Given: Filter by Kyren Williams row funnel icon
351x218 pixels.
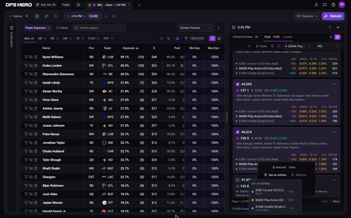Looking at the screenshot, I should [x=26, y=57].
